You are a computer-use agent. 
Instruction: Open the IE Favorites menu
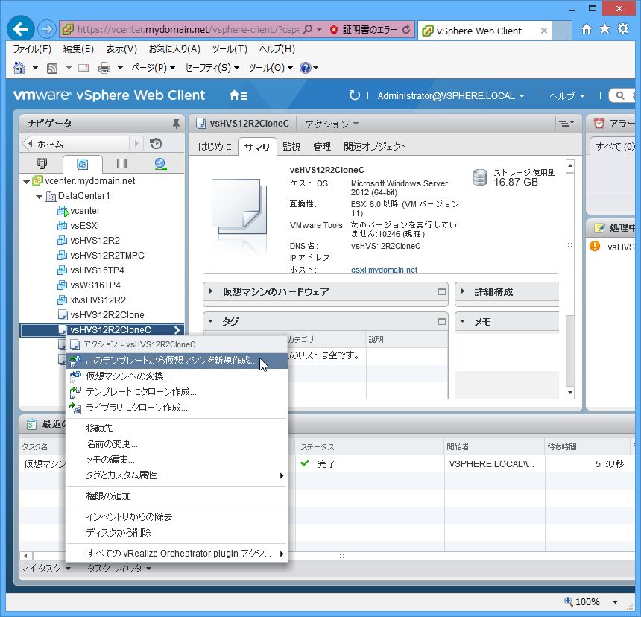point(174,49)
